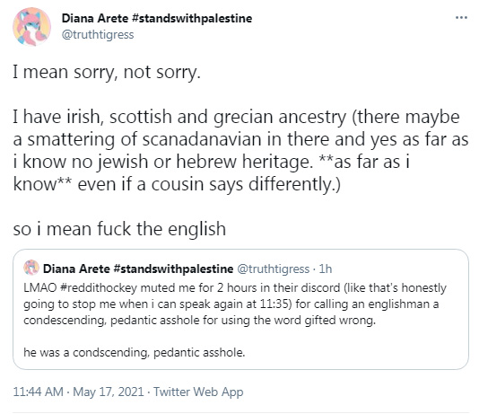The width and height of the screenshot is (479, 414).
Task: Click the @truthtigress handle under the name
Action: tap(98, 34)
